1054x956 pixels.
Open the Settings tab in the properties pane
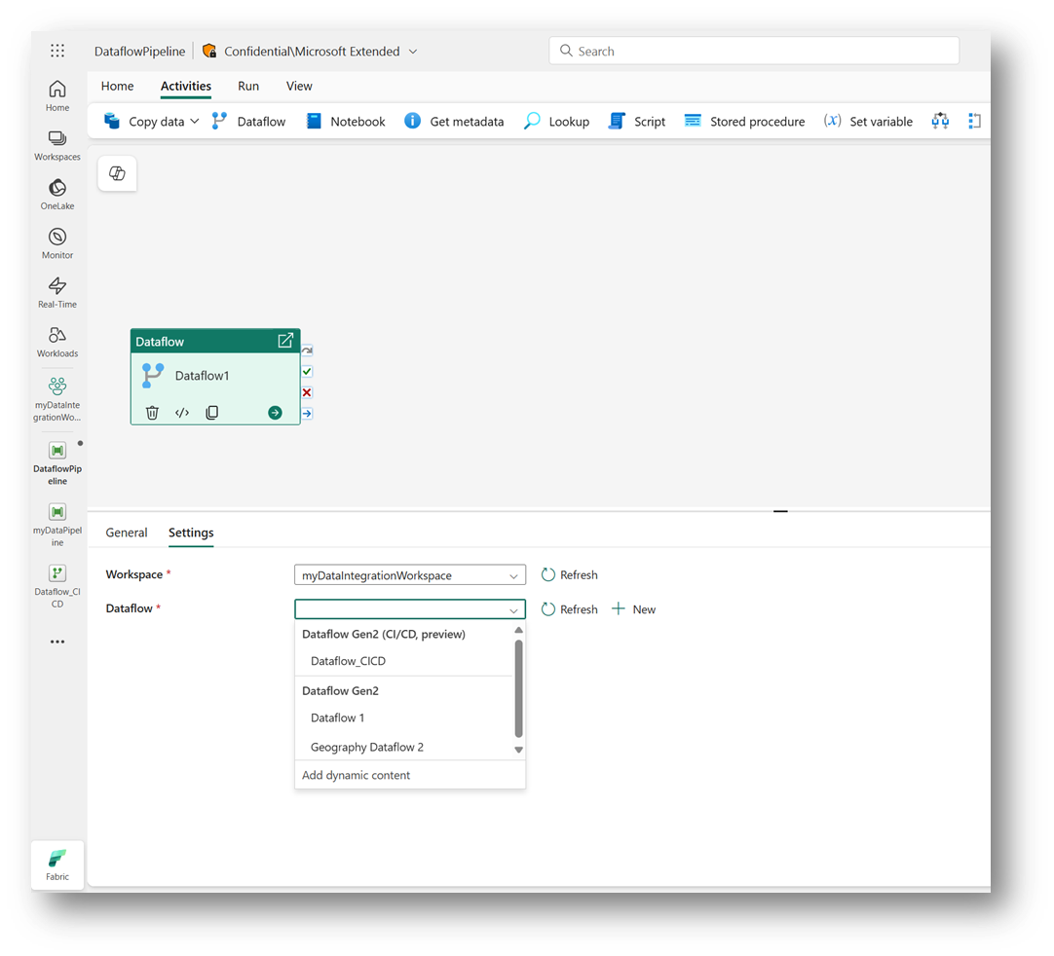pyautogui.click(x=191, y=533)
